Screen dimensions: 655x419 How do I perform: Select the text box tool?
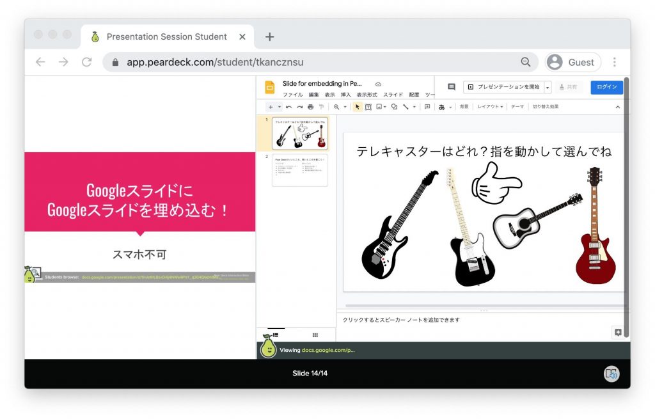pos(368,107)
